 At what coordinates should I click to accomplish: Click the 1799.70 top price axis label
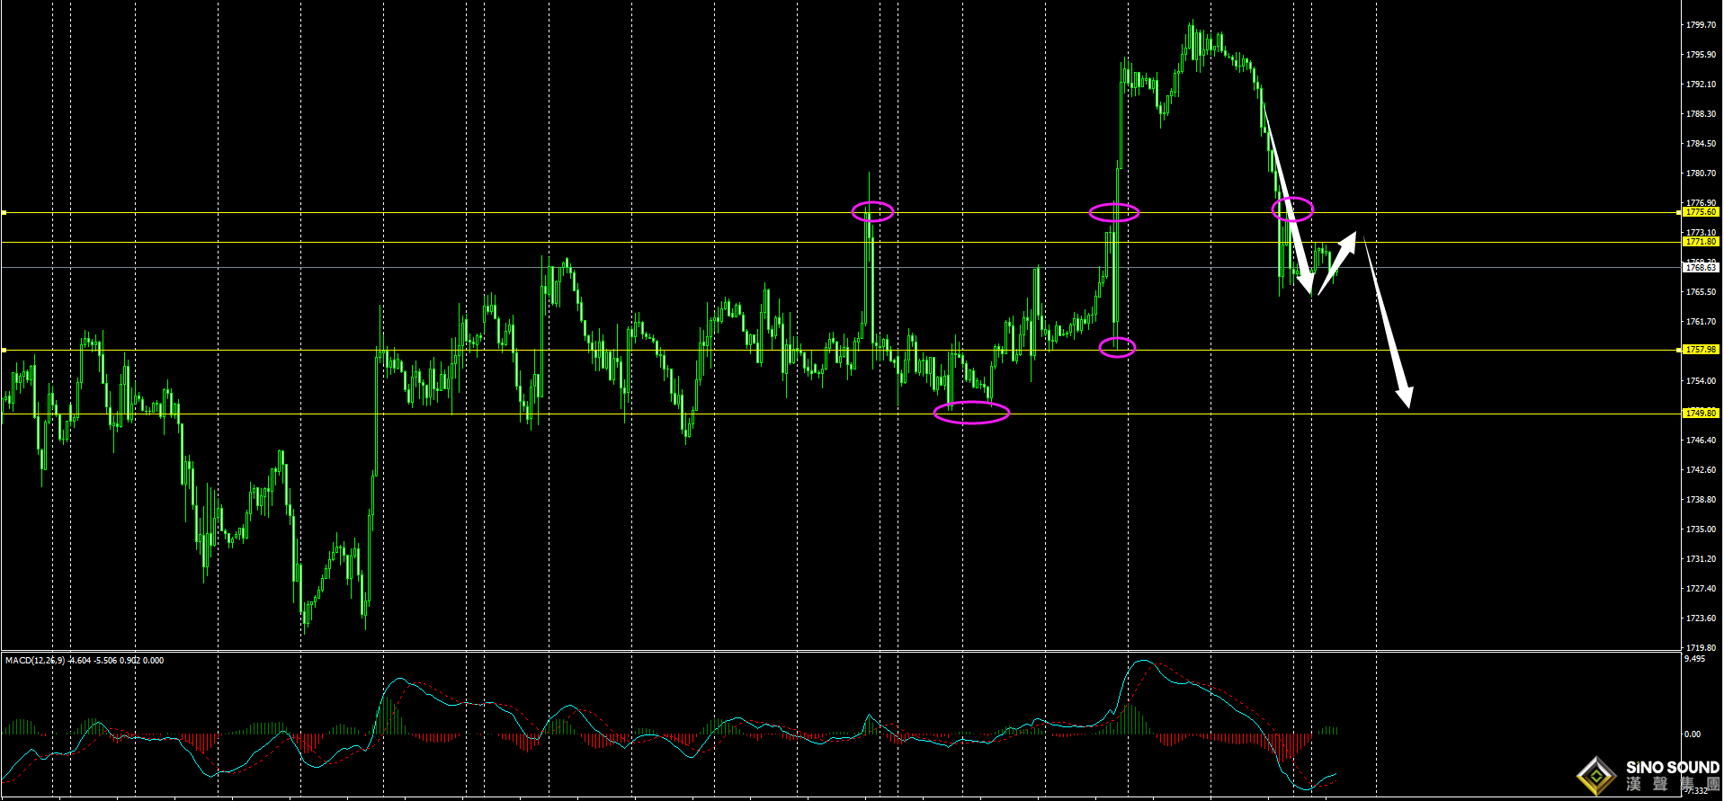coord(1700,25)
